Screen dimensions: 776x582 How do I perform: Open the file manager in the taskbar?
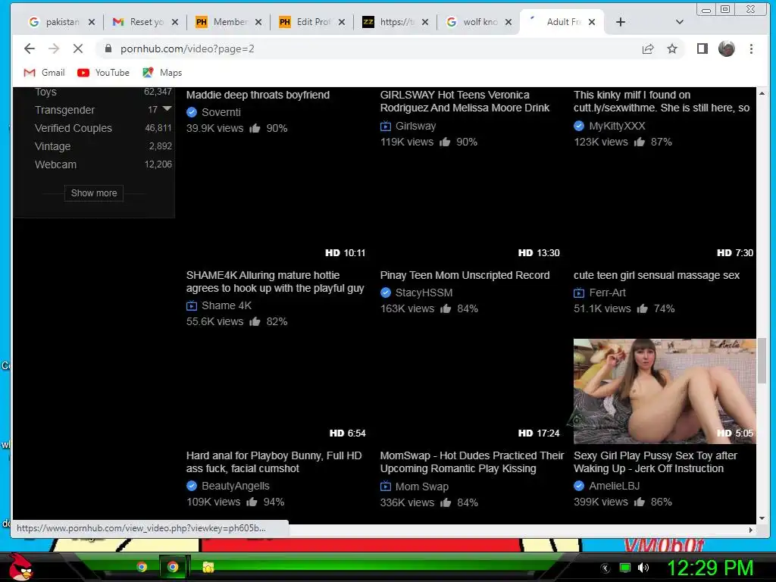(x=208, y=567)
